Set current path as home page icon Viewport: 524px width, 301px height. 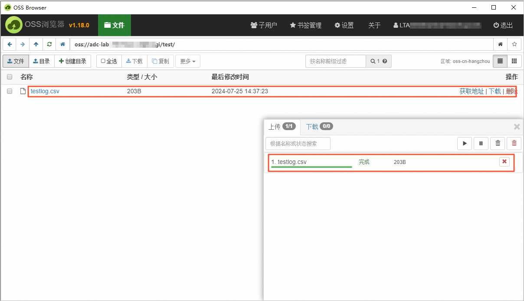500,44
